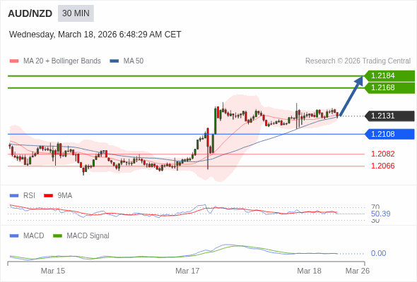The height and width of the screenshot is (282, 417).
Task: Click the black 1.2131 current price tag
Action: [389, 116]
